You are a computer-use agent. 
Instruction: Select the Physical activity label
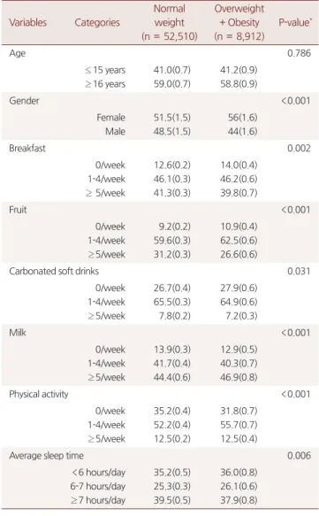click(x=39, y=394)
